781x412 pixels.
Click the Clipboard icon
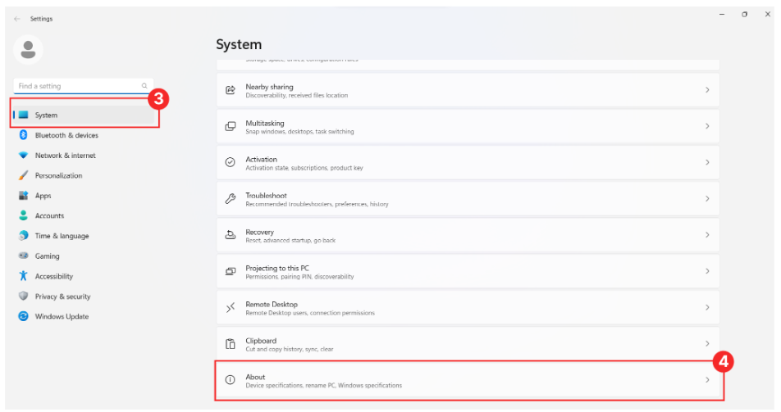(230, 344)
